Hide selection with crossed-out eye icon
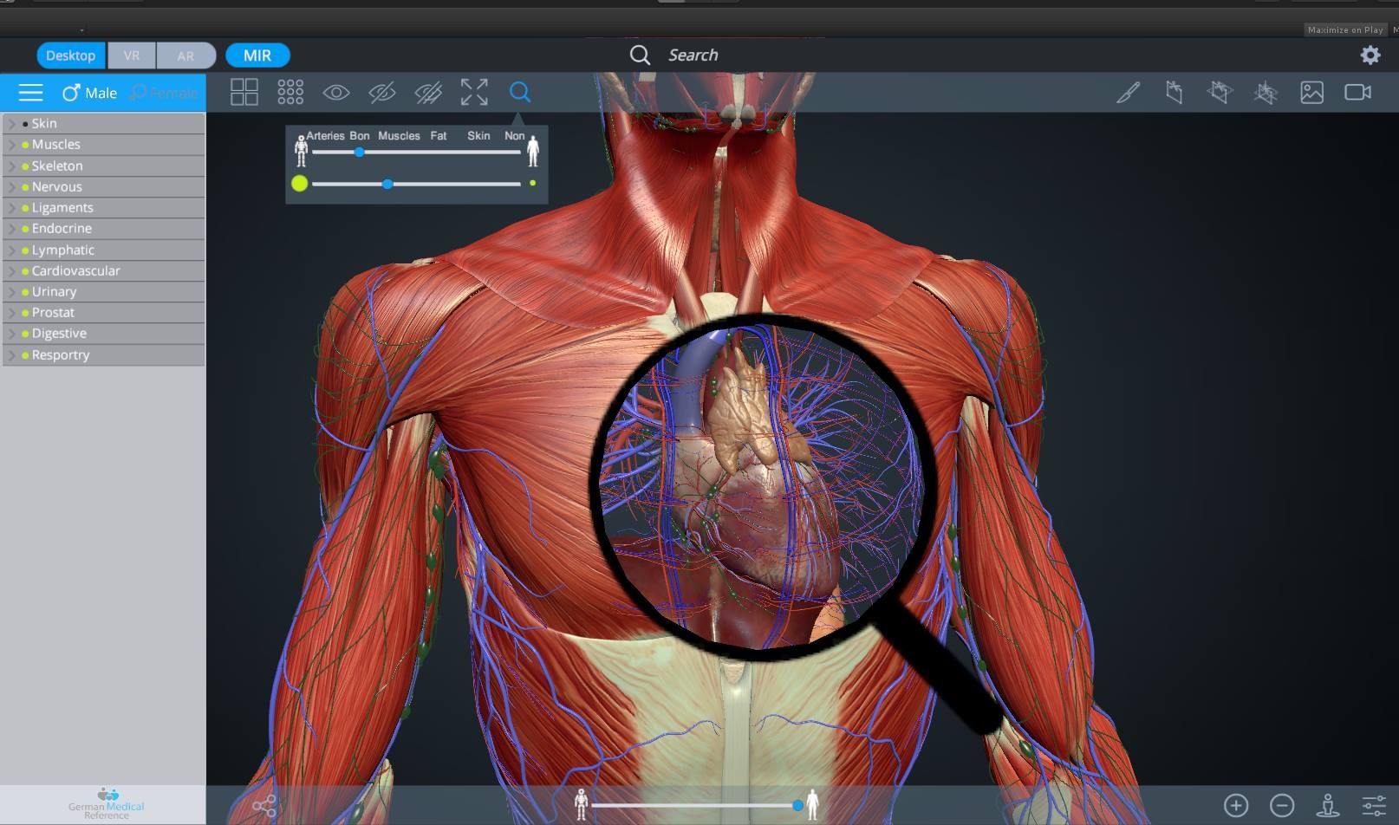 coord(382,92)
